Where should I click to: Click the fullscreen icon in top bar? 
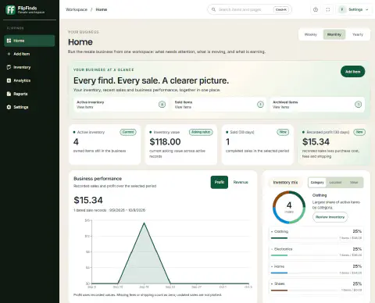click(x=328, y=9)
